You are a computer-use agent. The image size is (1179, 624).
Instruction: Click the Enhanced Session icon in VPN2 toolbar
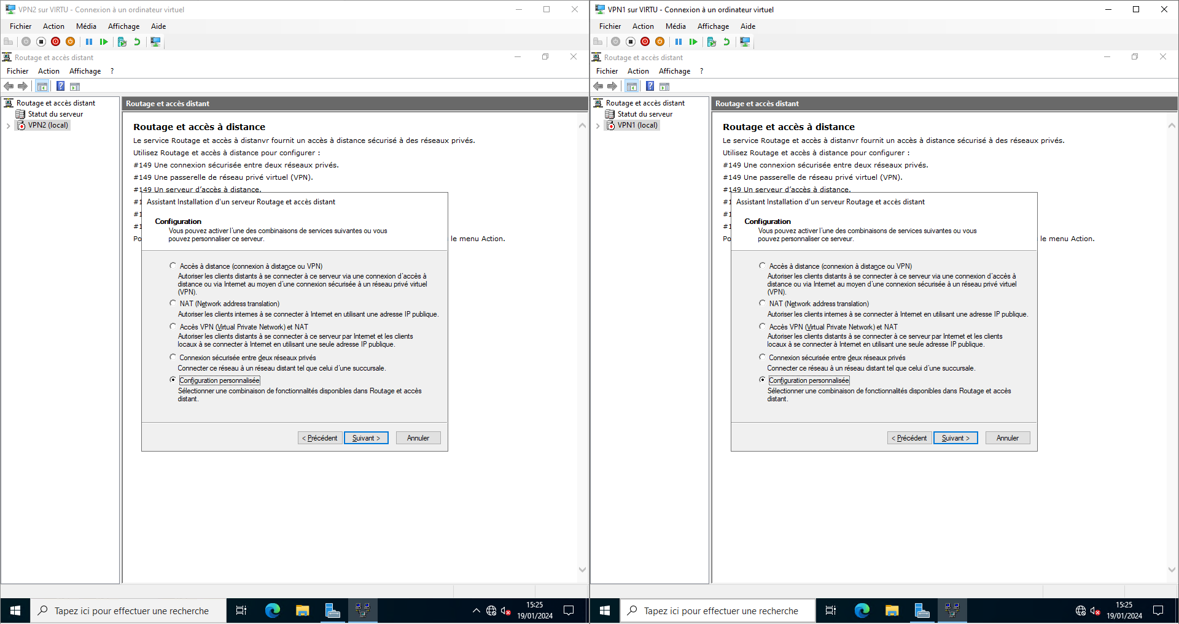click(x=155, y=42)
